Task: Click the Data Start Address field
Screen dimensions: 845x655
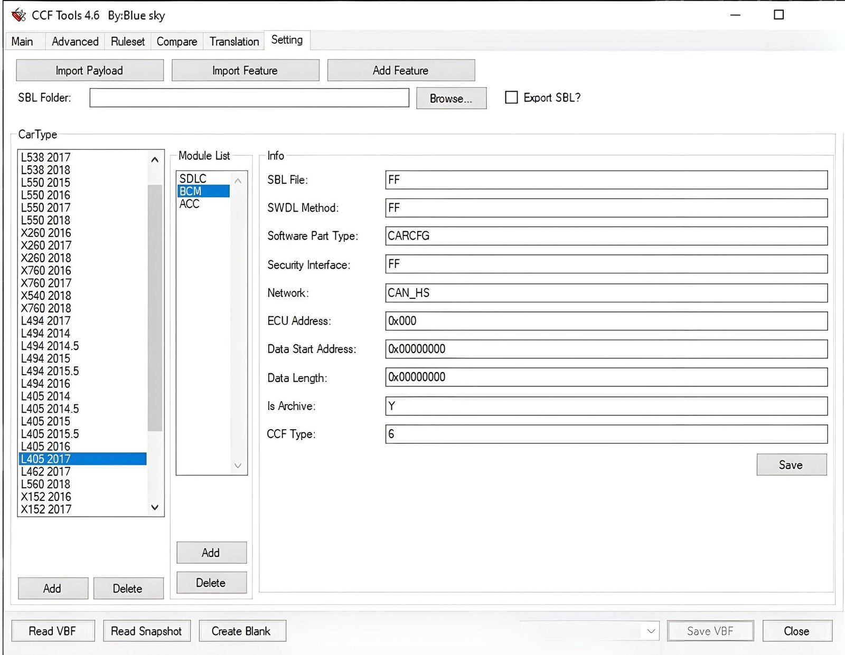Action: click(606, 349)
